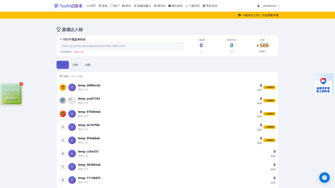335x188 pixels.
Task: Click the gold medal icon for temp_dd08acda
Action: coord(63,87)
